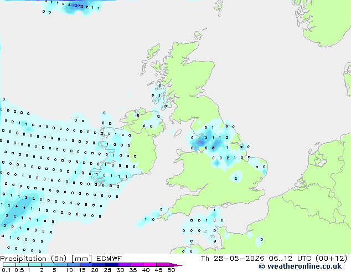Viewport: 351px width, 272px height.
Task: Click the '3' precipitation value on map
Action: [x=14, y=217]
